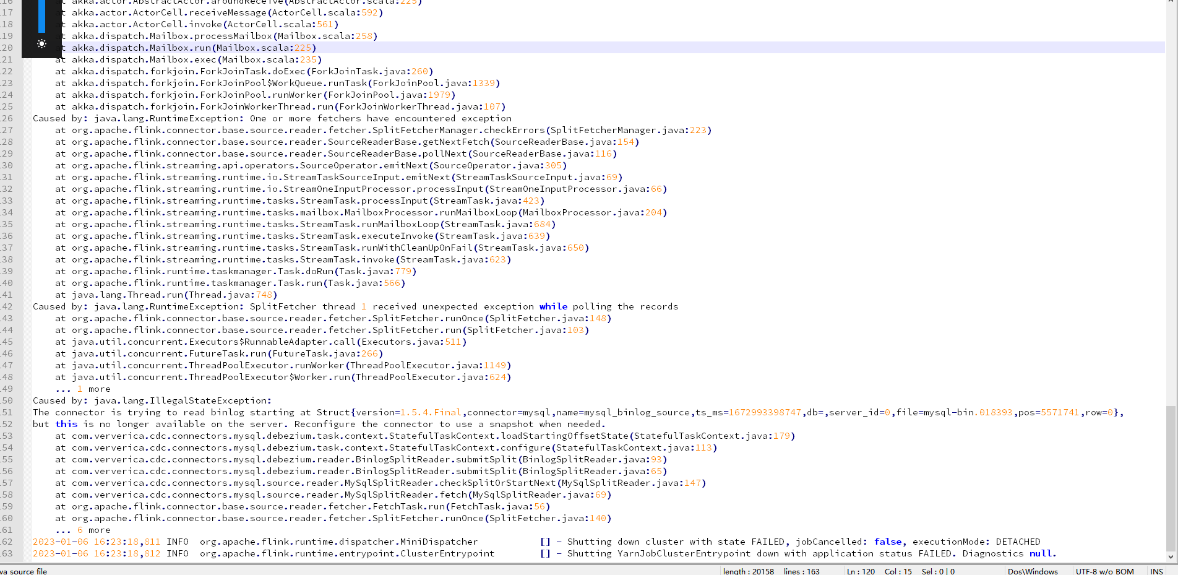Click the line 'StatefulTaskContext.configure(StatefulTaskContext.java:113)'
The height and width of the screenshot is (575, 1178).
click(386, 447)
